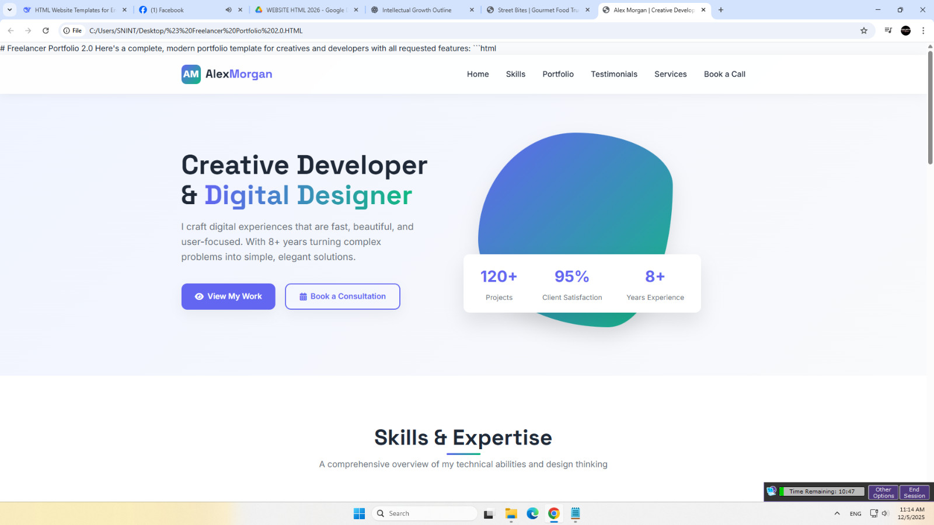Go back to the previous page
The image size is (934, 525).
pos(11,30)
